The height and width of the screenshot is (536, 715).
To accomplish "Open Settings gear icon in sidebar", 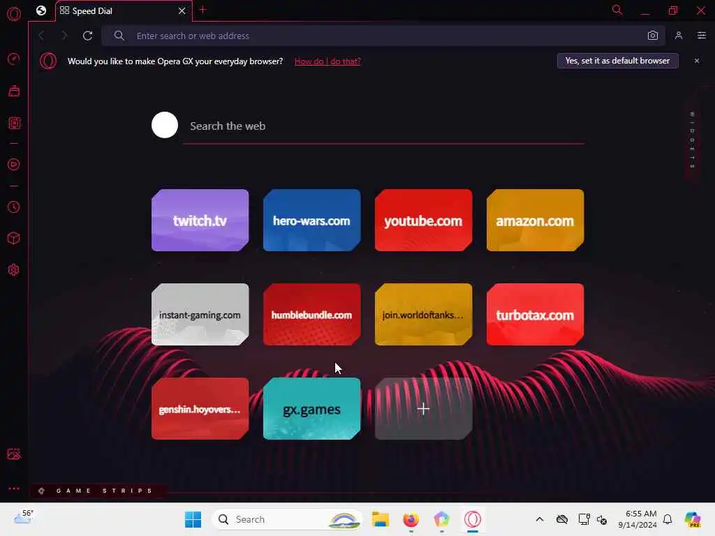I will coord(14,270).
